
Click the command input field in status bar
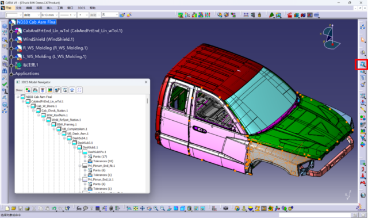315,215
